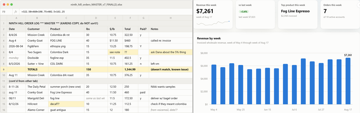Viewport: 360px width, 113px height.
Task: Select column C header
Action: 67,18
